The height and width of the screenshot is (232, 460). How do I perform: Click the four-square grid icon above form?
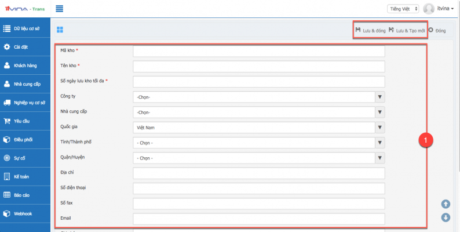pyautogui.click(x=60, y=30)
